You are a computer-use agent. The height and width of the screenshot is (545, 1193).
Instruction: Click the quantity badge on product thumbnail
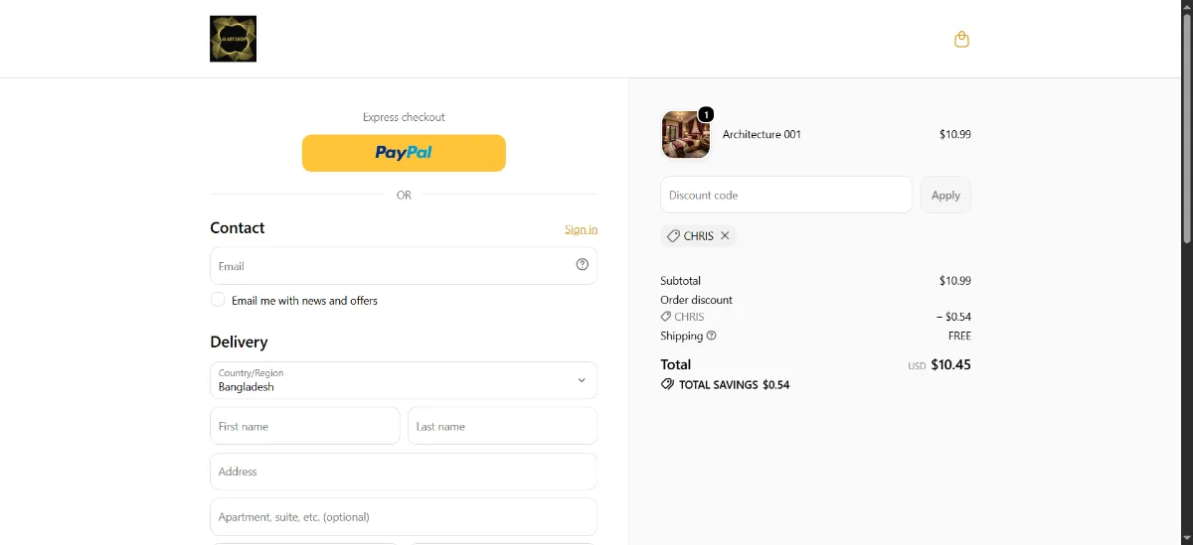pyautogui.click(x=706, y=114)
